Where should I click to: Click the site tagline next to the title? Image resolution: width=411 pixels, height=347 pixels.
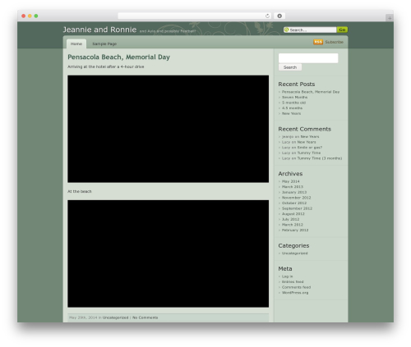tap(168, 31)
